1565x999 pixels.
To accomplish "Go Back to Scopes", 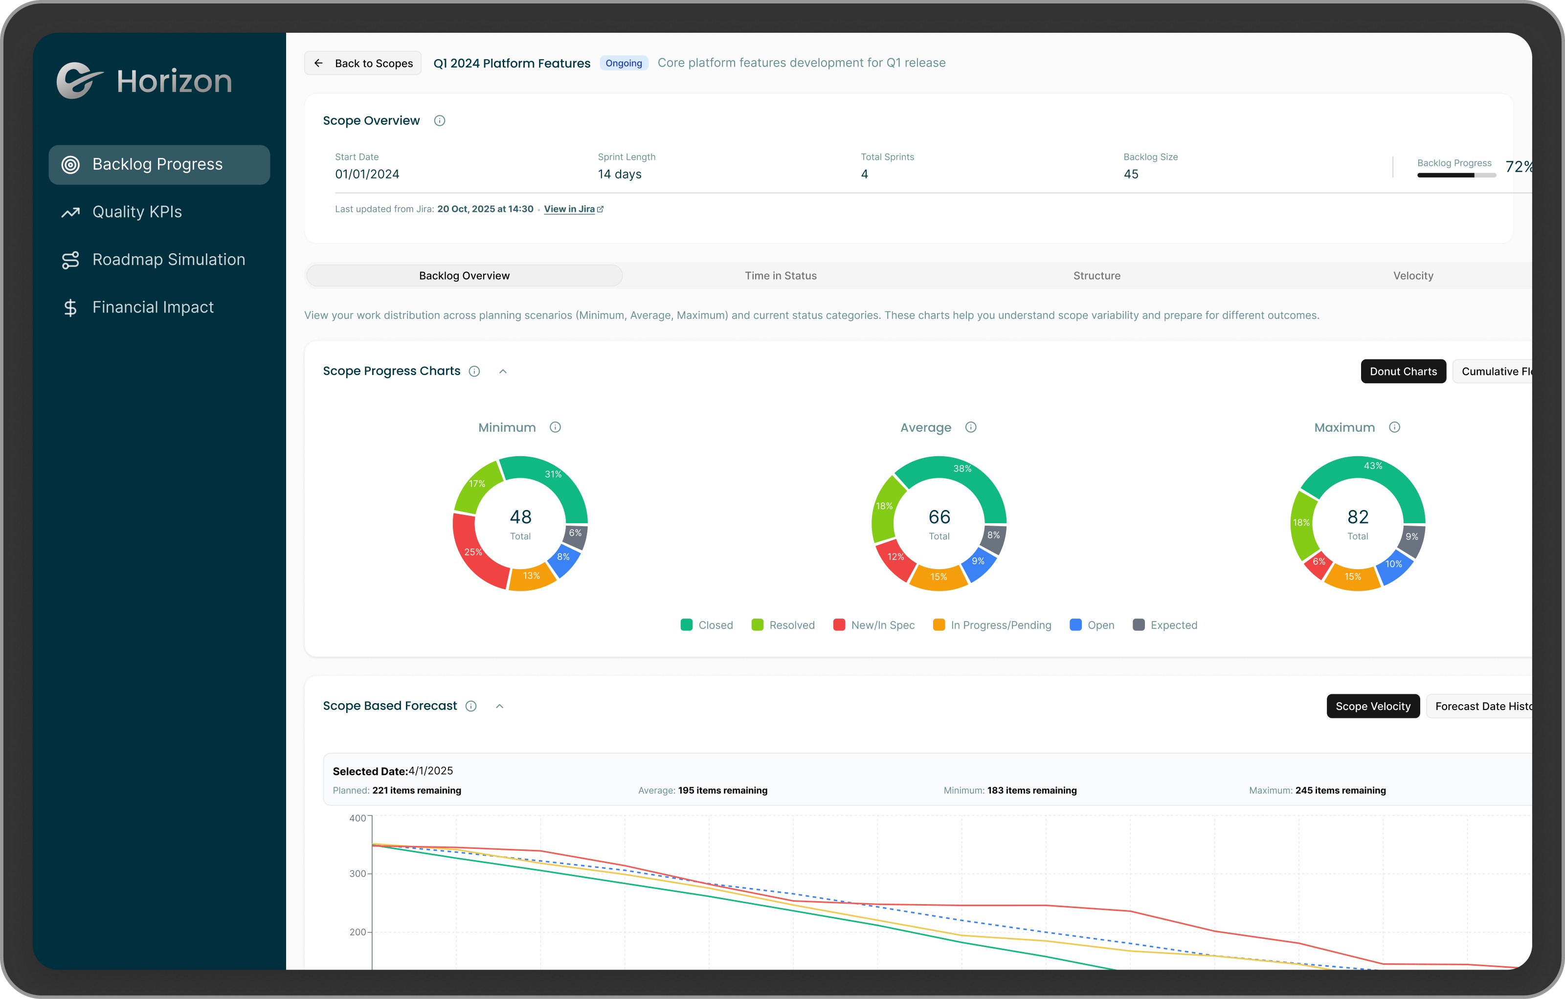I will 363,63.
